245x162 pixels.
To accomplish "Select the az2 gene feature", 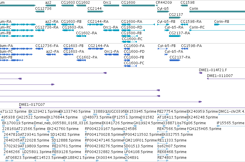I will 50,5.
